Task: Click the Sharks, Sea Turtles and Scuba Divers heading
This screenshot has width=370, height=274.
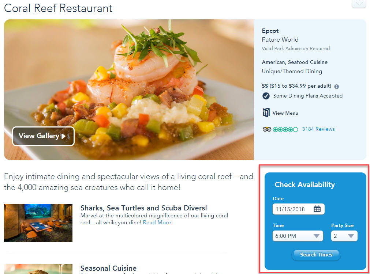Action: (x=143, y=208)
